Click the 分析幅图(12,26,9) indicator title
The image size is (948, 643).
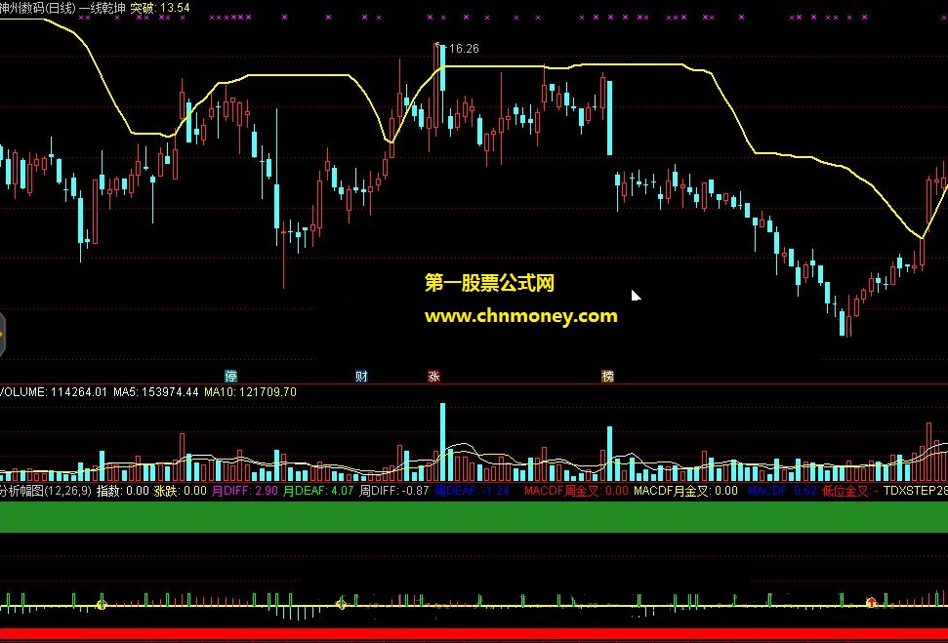pos(45,491)
